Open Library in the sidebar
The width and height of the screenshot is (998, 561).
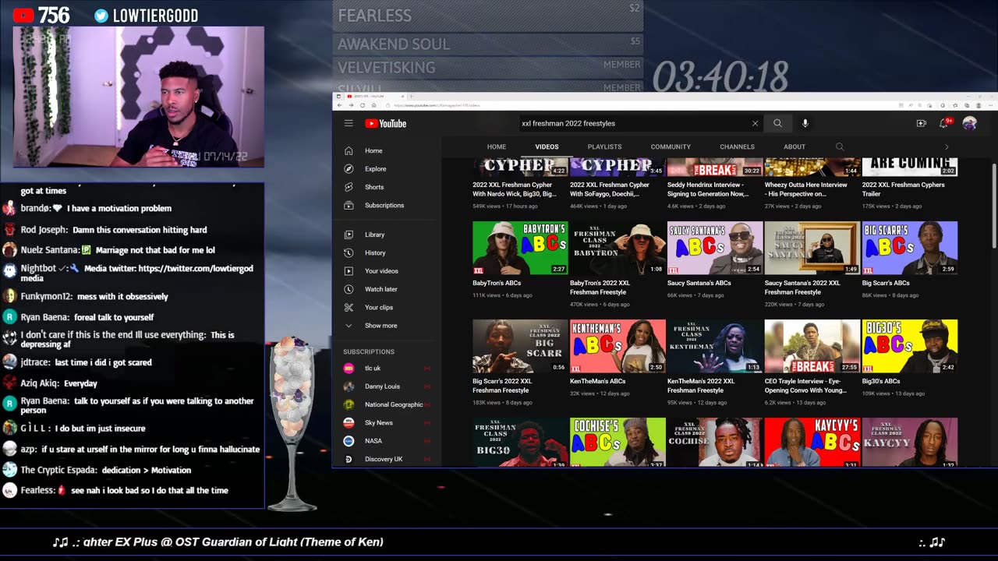point(387,235)
